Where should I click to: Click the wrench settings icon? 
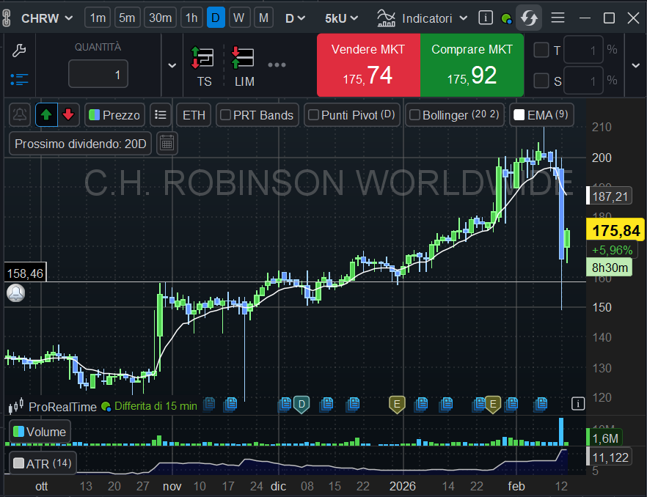point(20,51)
